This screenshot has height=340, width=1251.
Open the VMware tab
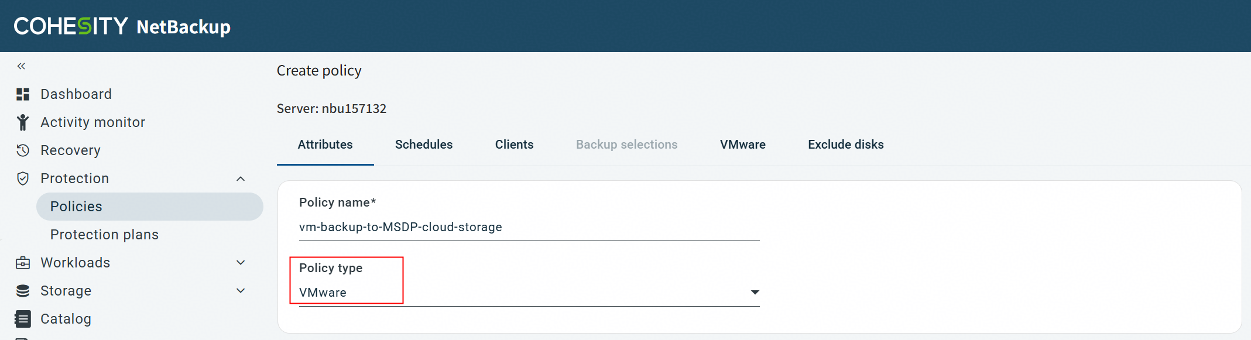743,145
